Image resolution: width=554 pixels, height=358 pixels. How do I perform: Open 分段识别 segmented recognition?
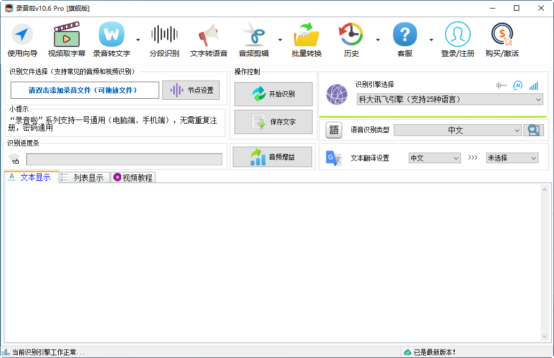point(165,39)
